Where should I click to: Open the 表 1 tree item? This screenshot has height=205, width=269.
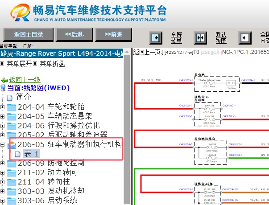click(31, 154)
